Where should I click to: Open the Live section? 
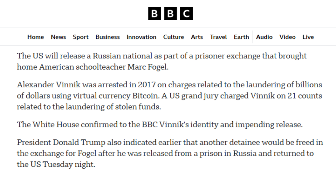coord(308,37)
